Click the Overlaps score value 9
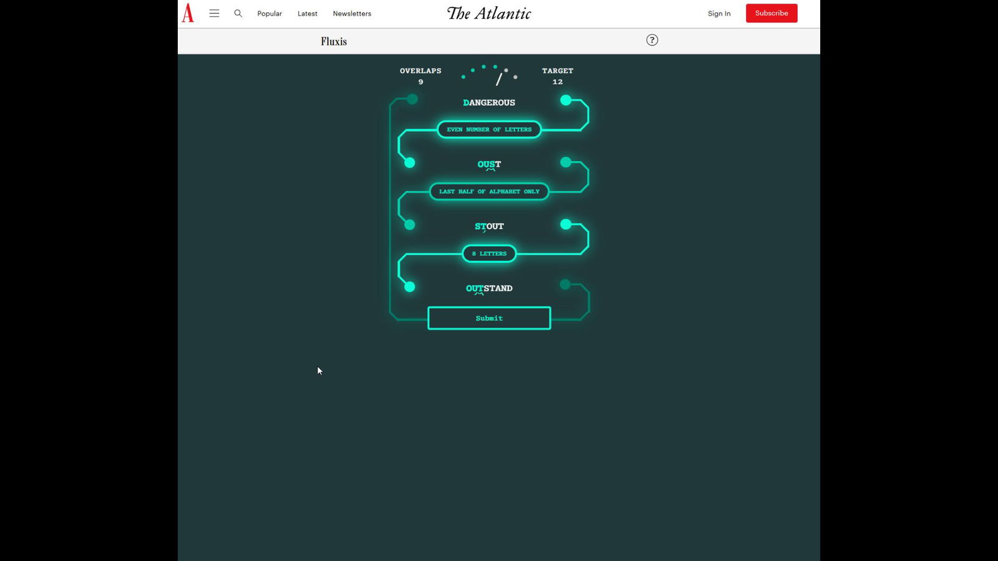The width and height of the screenshot is (998, 561). 420,82
